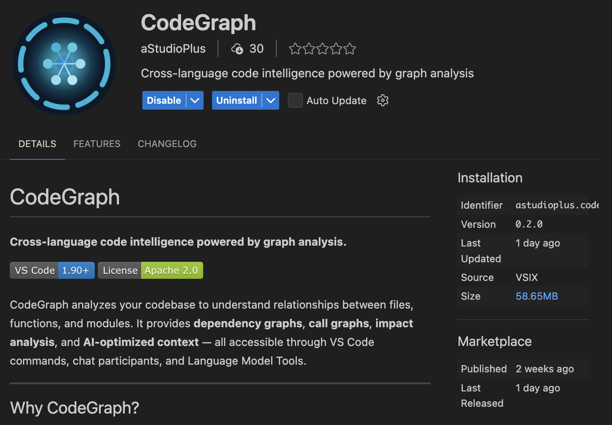Image resolution: width=612 pixels, height=425 pixels.
Task: Click the CodeGraph extension logo
Action: [x=64, y=63]
